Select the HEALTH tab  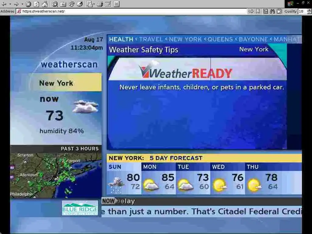tap(121, 39)
